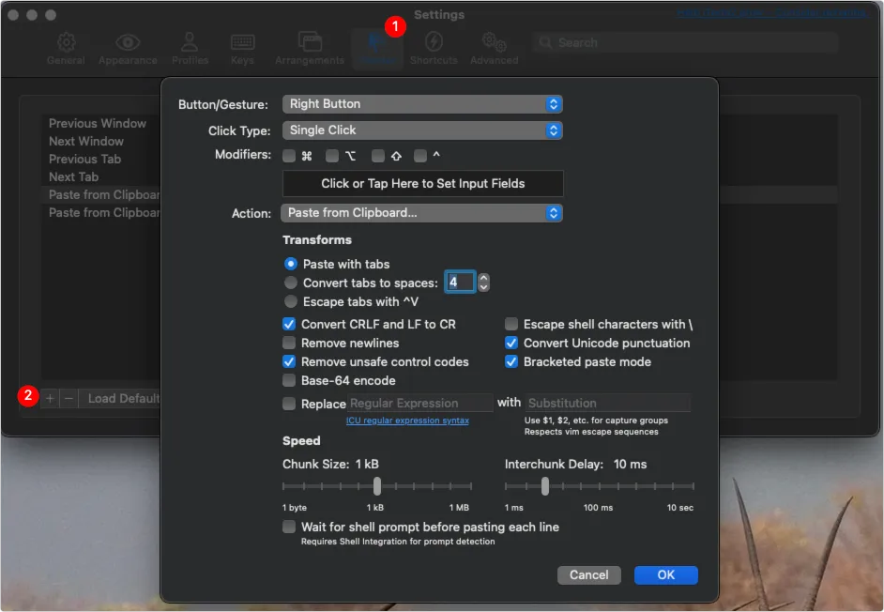
Task: Click the minus button to remove action
Action: [69, 398]
